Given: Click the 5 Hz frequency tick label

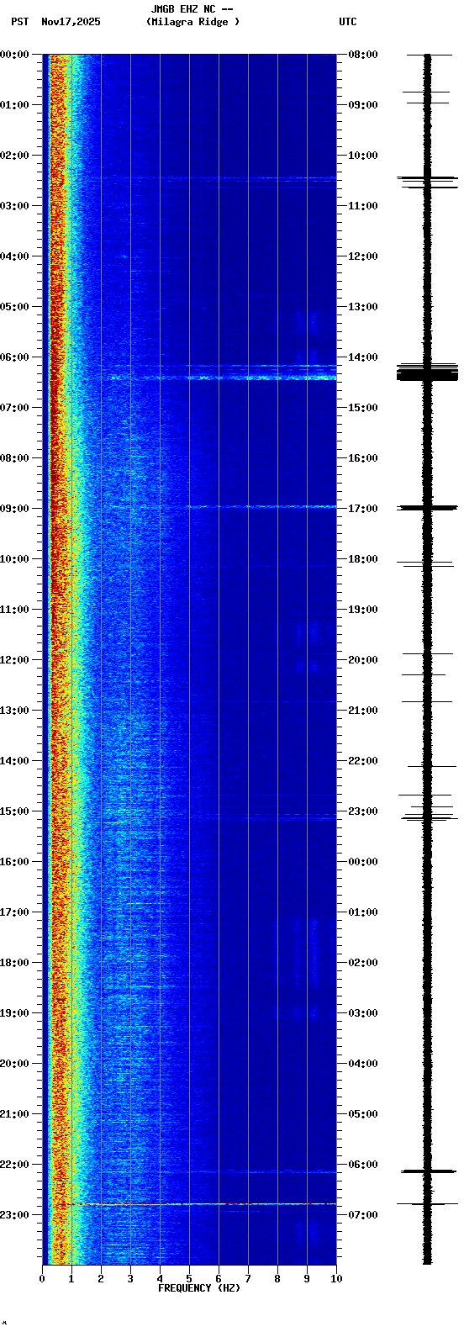Looking at the screenshot, I should coord(189,1279).
